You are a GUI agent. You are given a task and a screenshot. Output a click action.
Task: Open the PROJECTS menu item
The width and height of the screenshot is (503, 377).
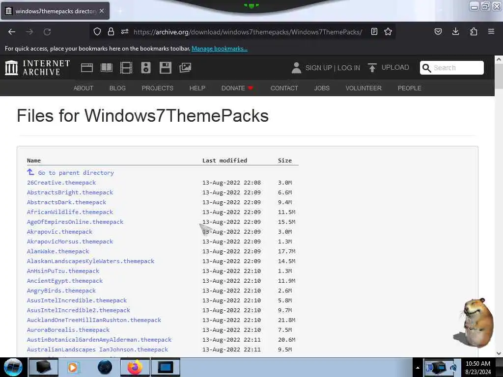click(158, 88)
